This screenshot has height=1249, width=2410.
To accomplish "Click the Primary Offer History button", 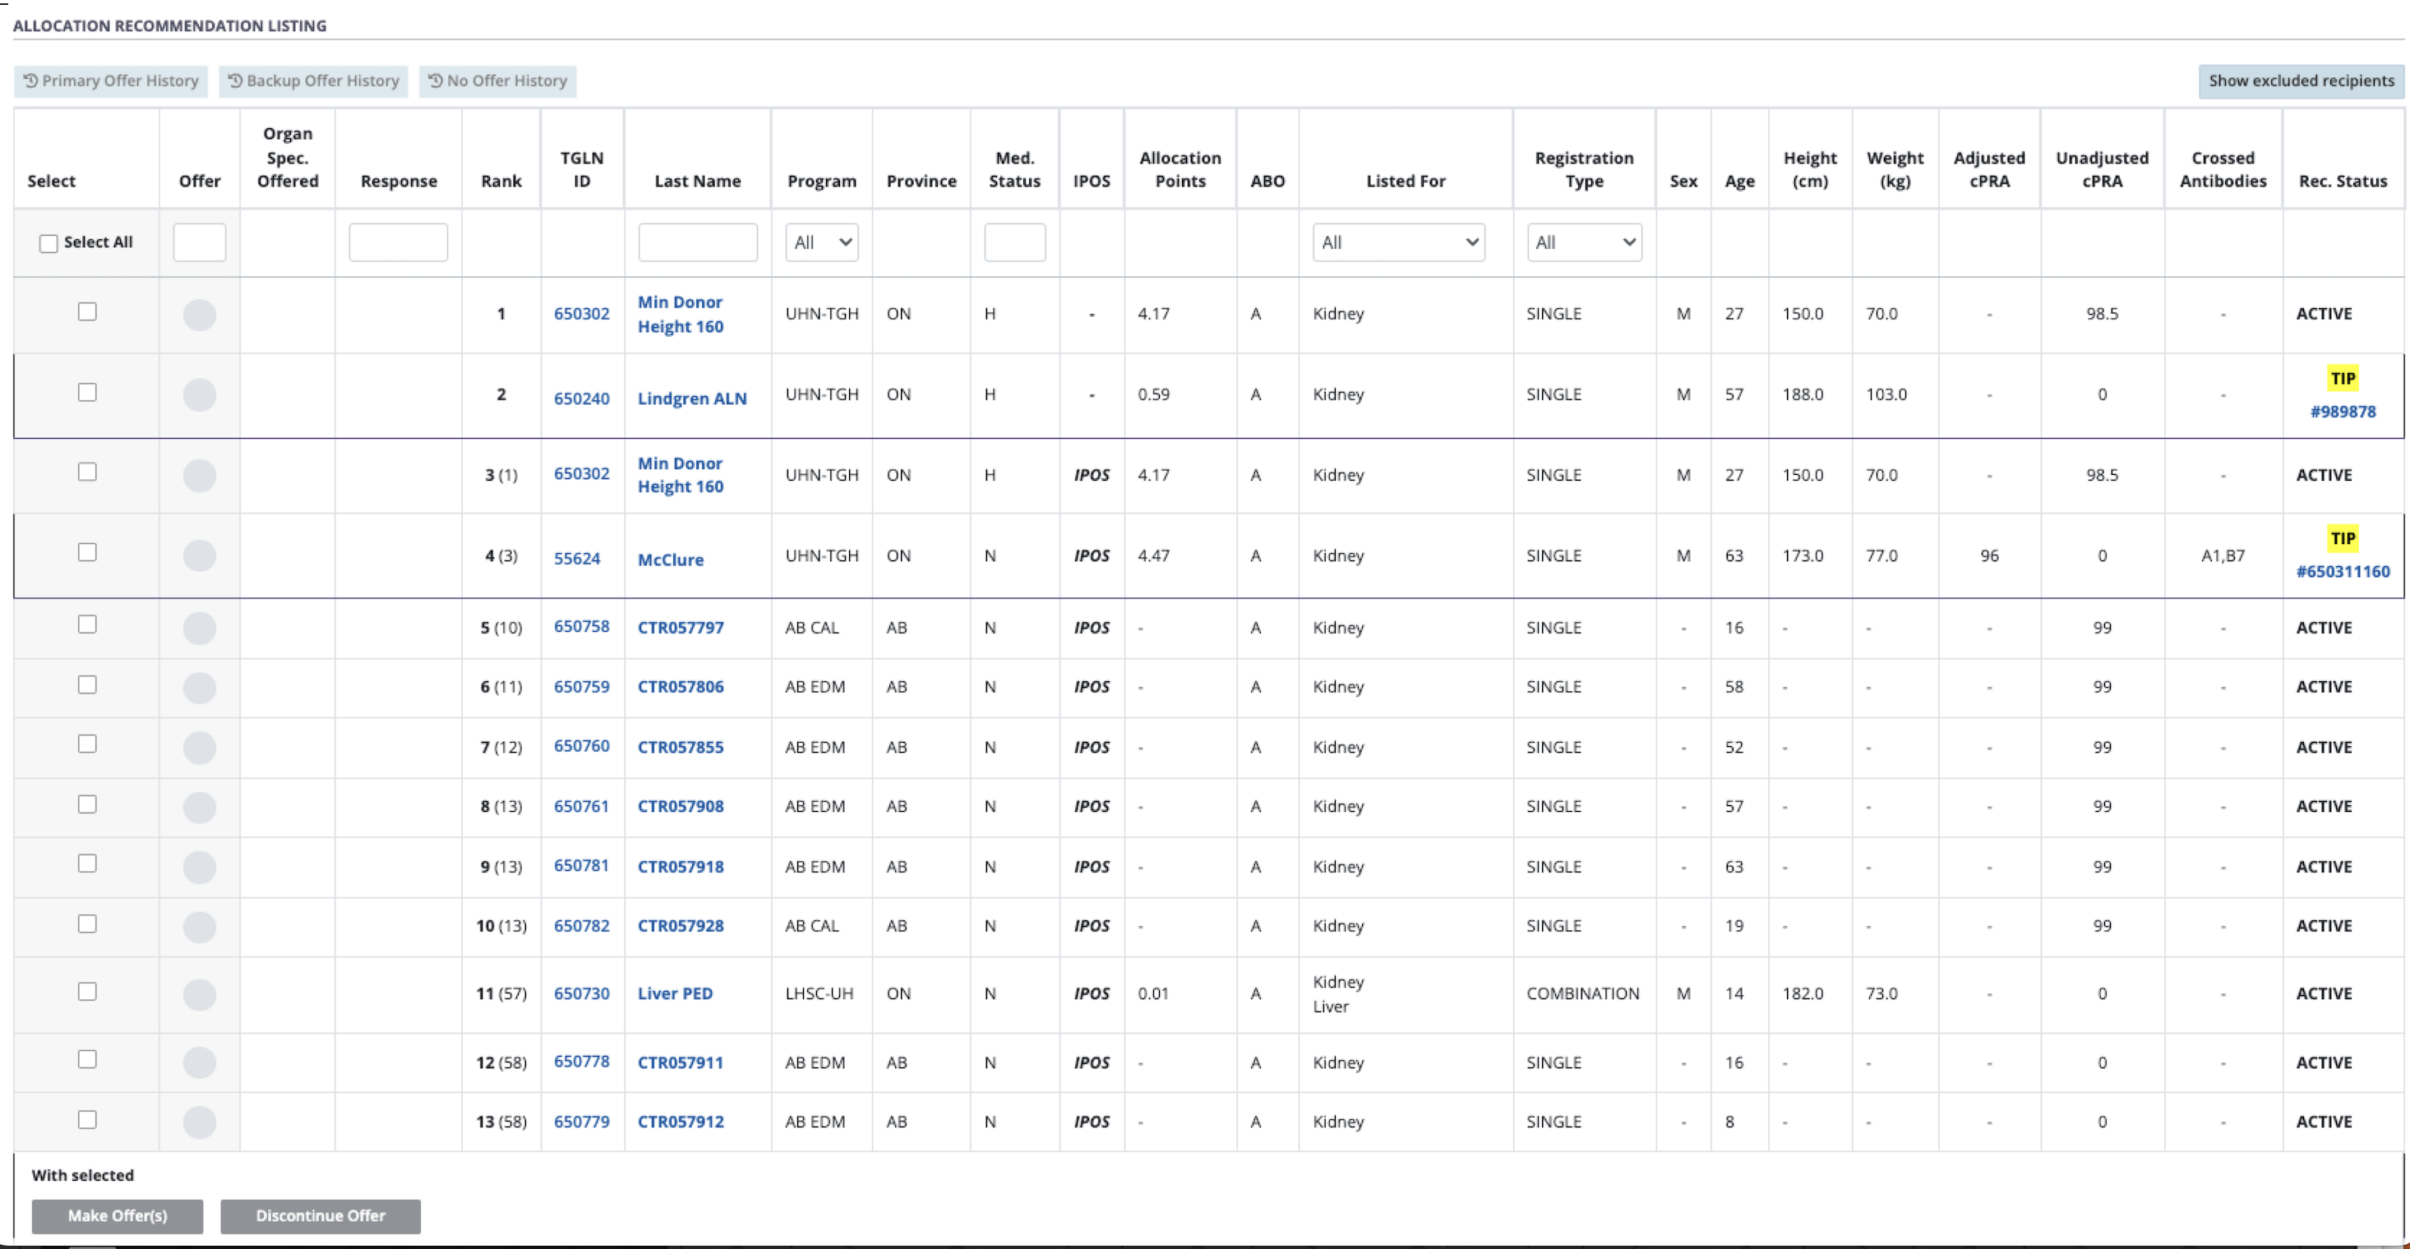I will 109,81.
